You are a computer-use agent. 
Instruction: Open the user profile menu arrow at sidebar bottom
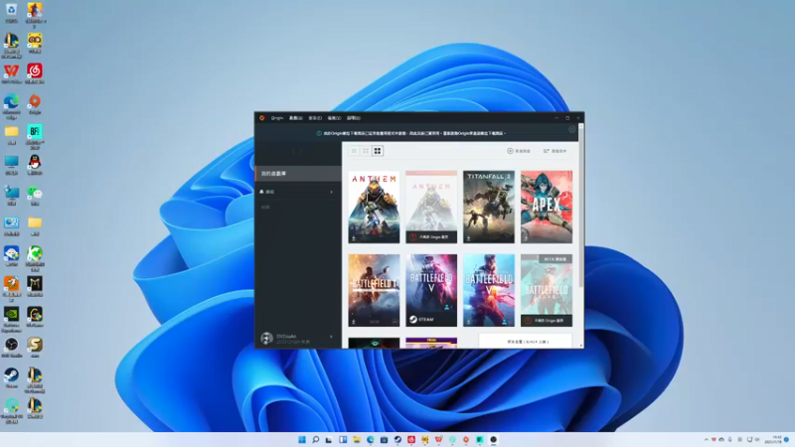click(x=332, y=337)
